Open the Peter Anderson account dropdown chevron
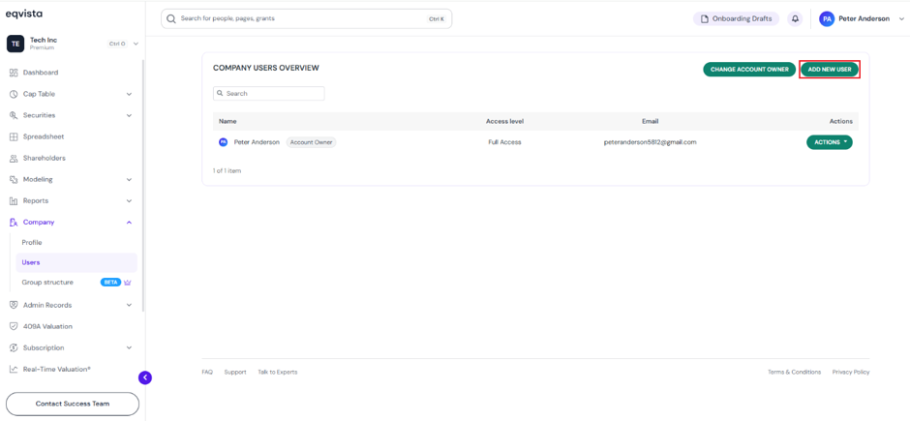 point(900,19)
